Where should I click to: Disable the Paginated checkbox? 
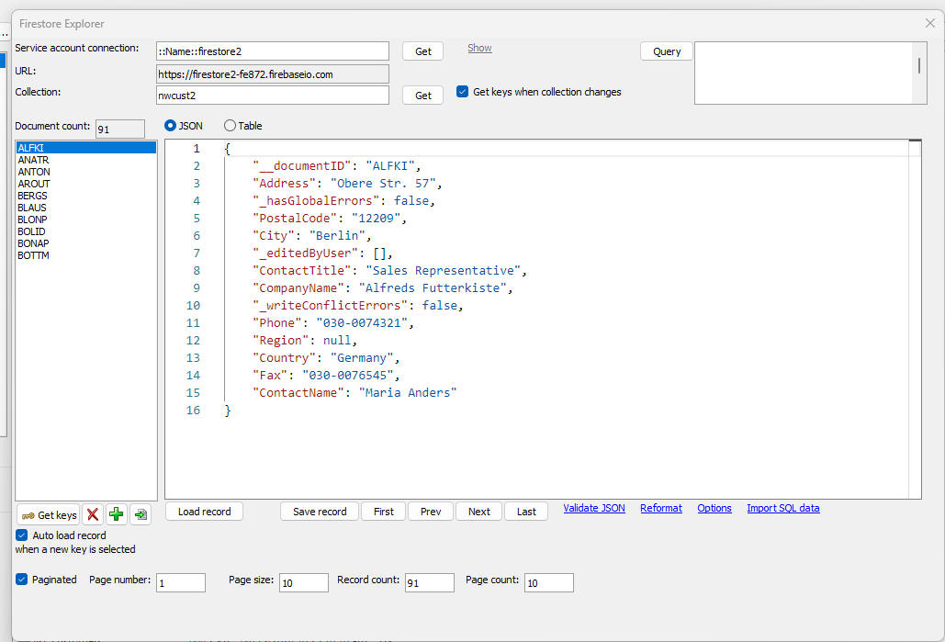[x=22, y=580]
